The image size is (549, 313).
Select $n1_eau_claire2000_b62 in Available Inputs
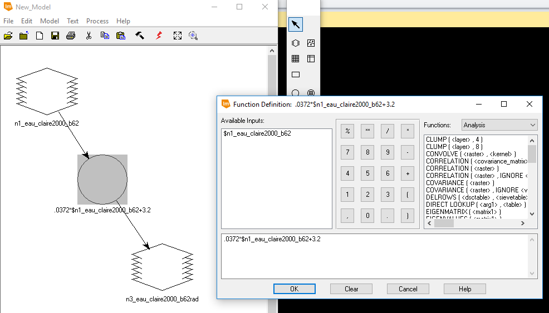point(257,133)
